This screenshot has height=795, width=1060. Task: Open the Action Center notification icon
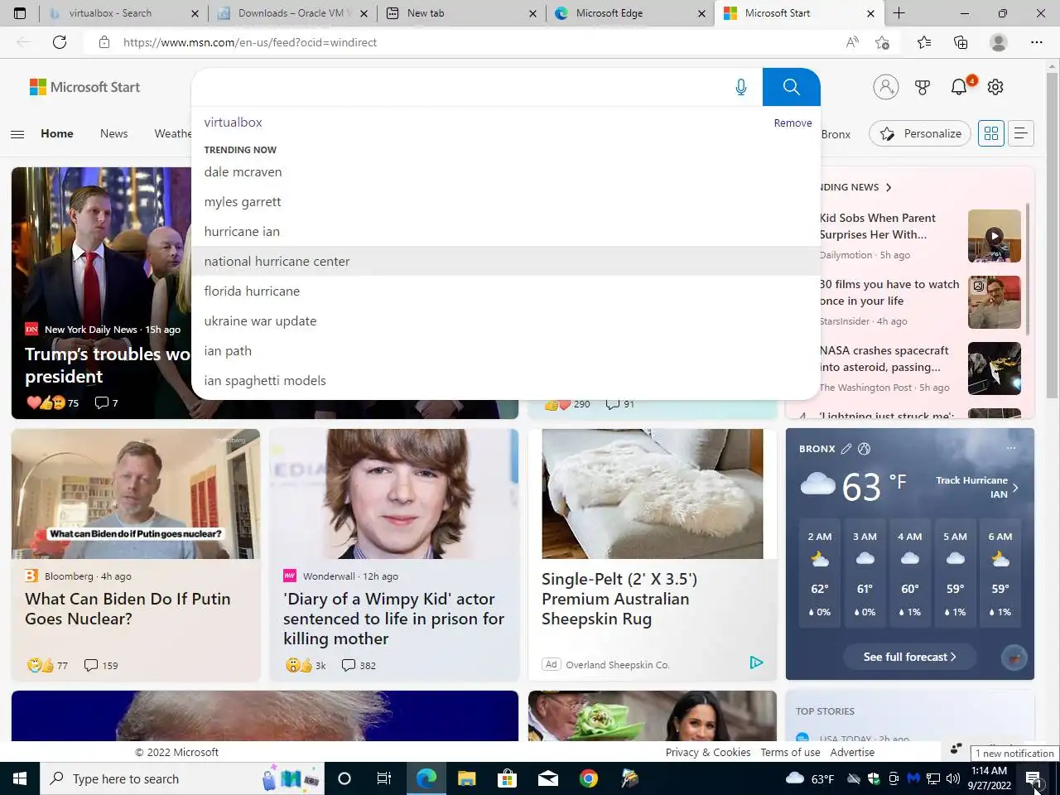pos(1033,778)
